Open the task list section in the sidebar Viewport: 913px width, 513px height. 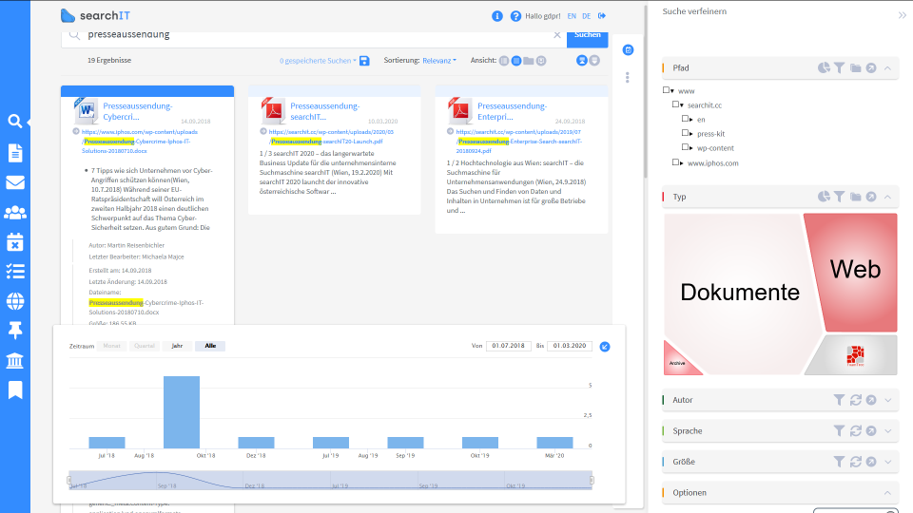pyautogui.click(x=15, y=271)
